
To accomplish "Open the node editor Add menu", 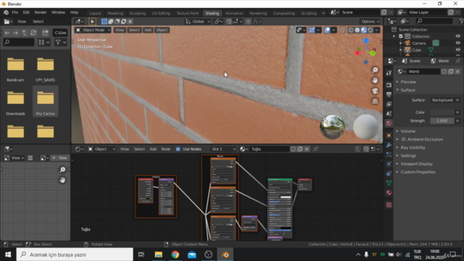I will 153,149.
